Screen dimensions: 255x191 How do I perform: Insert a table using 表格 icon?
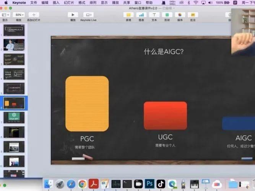click(x=128, y=15)
